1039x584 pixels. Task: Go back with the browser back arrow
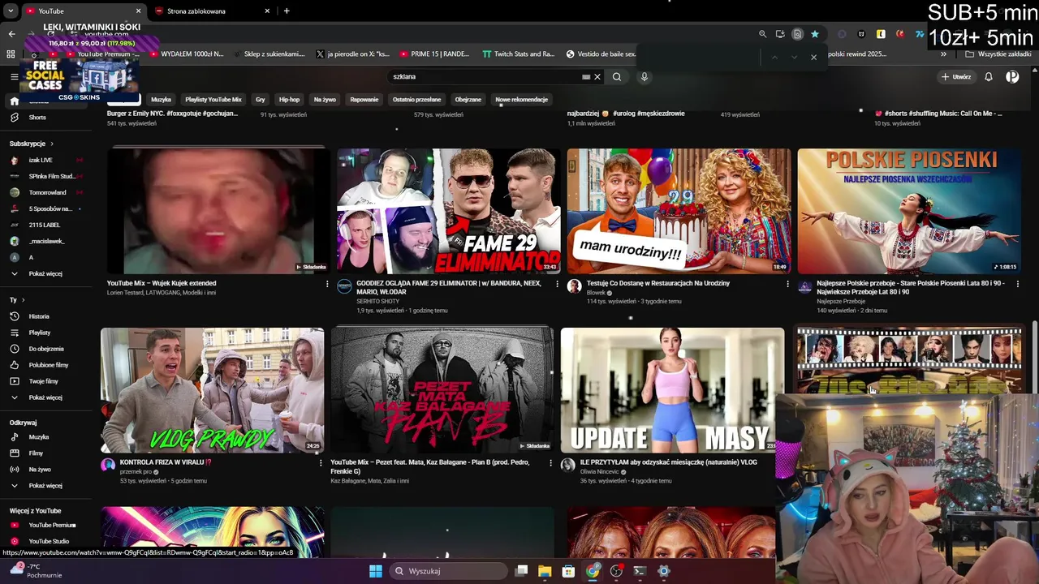click(11, 34)
